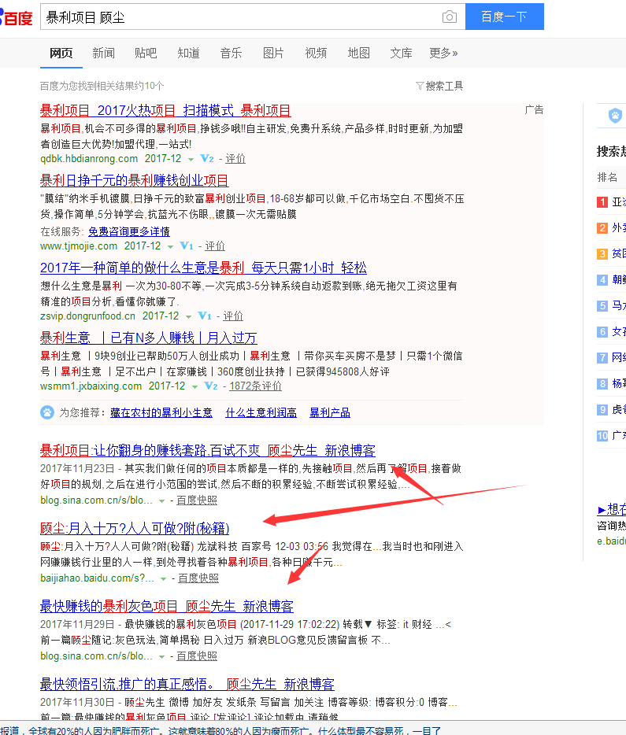Image resolution: width=626 pixels, height=735 pixels.
Task: Open the 图片 tab
Action: (x=273, y=53)
